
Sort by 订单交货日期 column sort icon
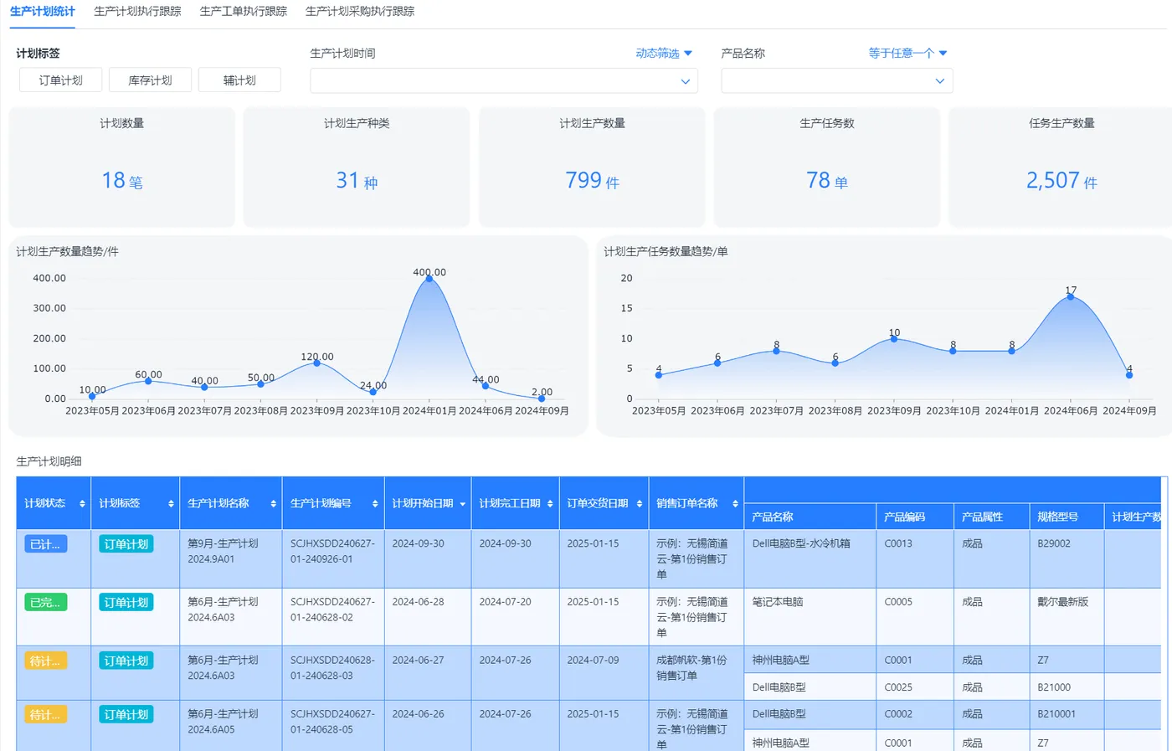[640, 504]
